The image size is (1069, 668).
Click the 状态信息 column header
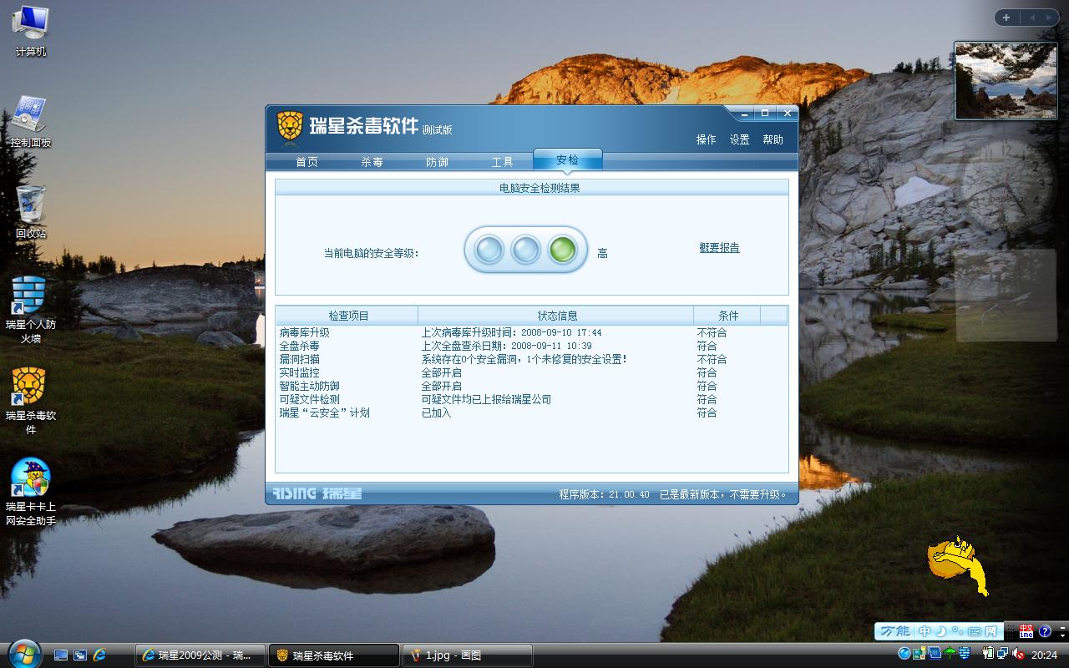tap(556, 316)
